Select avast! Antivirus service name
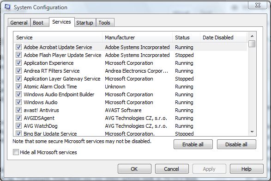Image resolution: width=271 pixels, height=181 pixels. (x=41, y=110)
